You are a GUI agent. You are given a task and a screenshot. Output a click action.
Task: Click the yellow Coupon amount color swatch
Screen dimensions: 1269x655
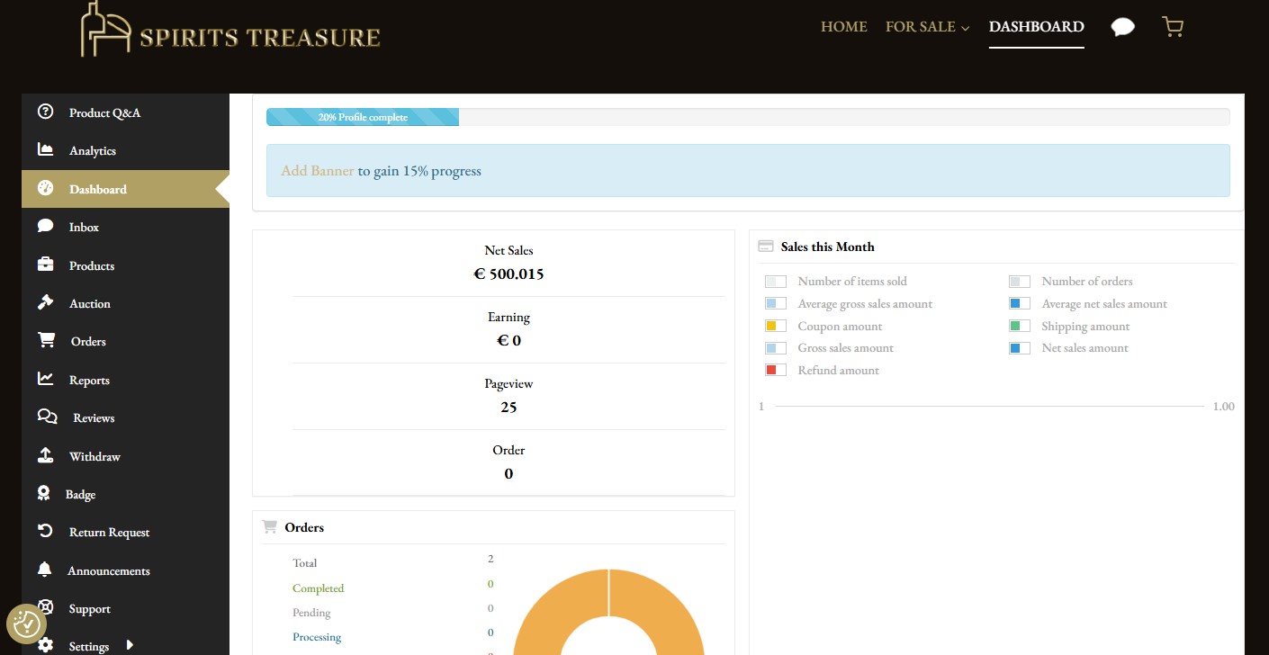point(775,327)
